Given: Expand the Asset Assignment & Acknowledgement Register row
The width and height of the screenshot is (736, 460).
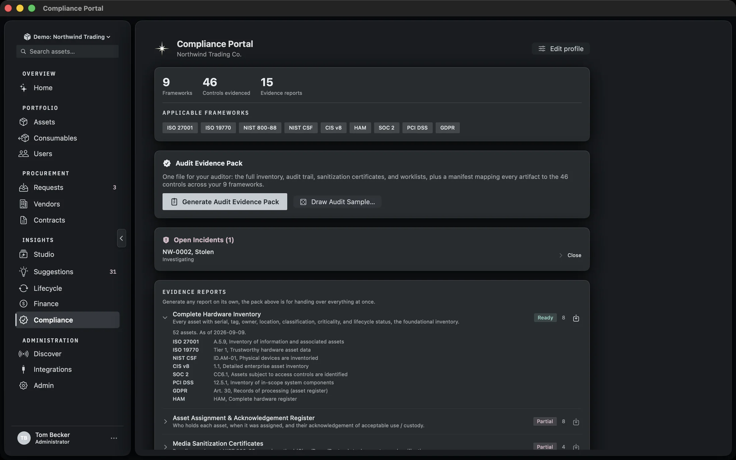Looking at the screenshot, I should (165, 422).
